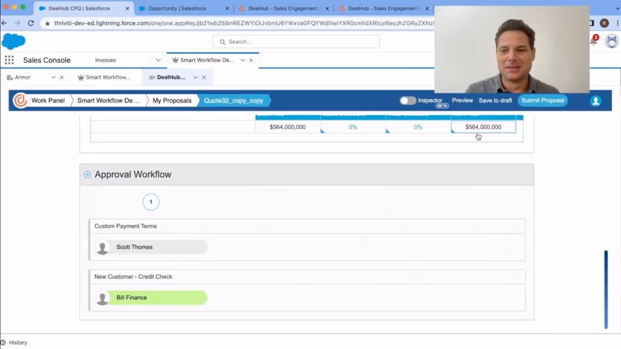
Task: Click the Salesforce Search field
Action: tap(296, 42)
